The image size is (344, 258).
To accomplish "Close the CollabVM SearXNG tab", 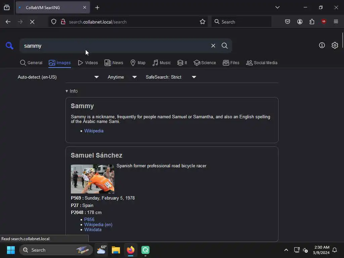I will click(x=84, y=7).
